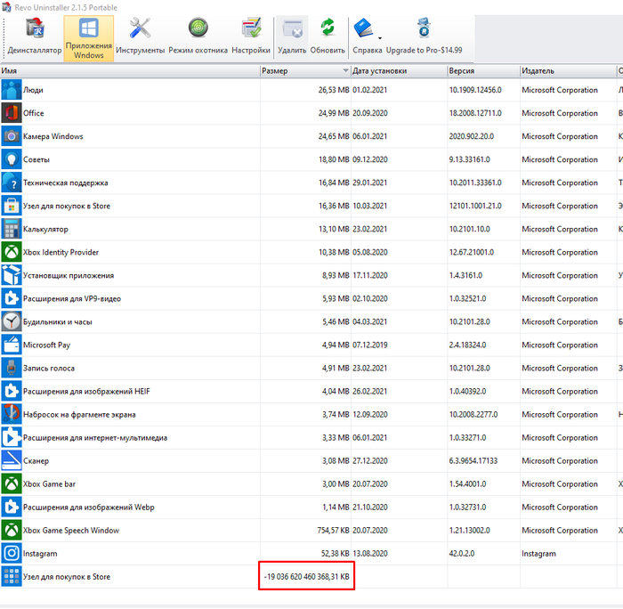Viewport: 623px width, 609px height.
Task: Sort by the Версия column header
Action: 483,70
